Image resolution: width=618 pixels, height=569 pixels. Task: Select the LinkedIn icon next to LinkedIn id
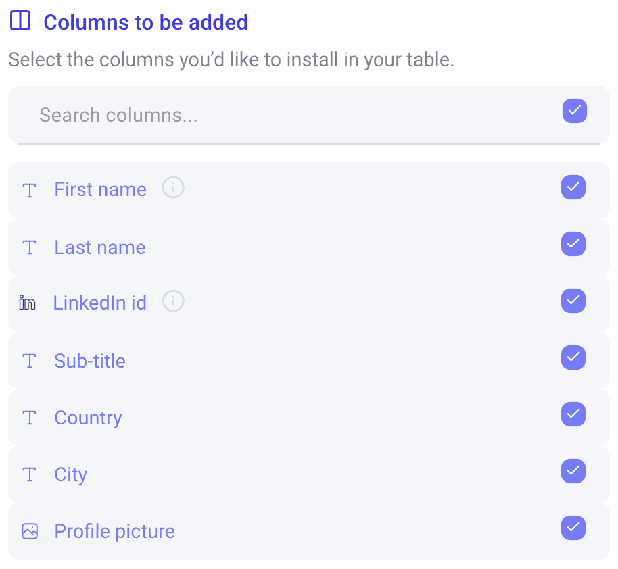click(28, 303)
